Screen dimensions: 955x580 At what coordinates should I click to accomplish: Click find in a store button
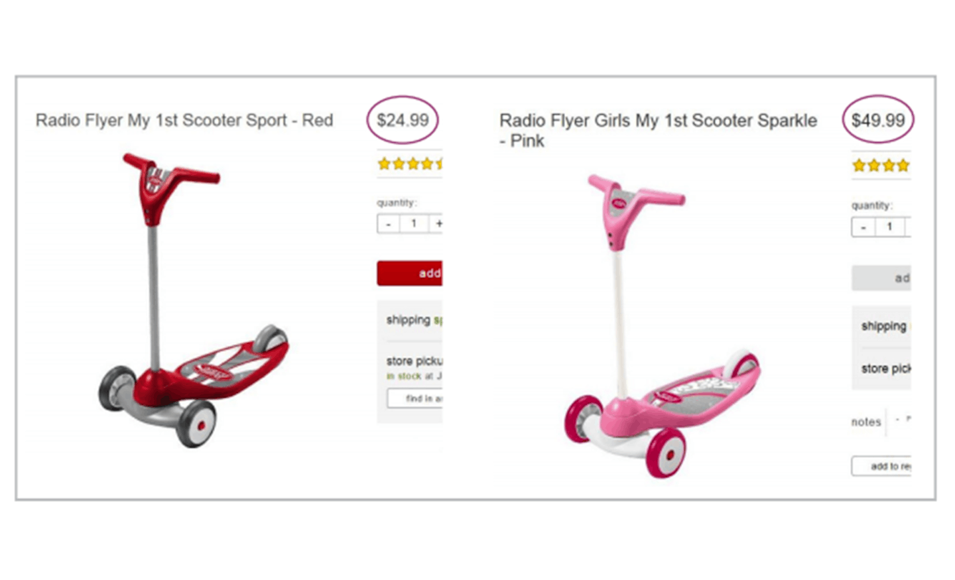(x=415, y=398)
